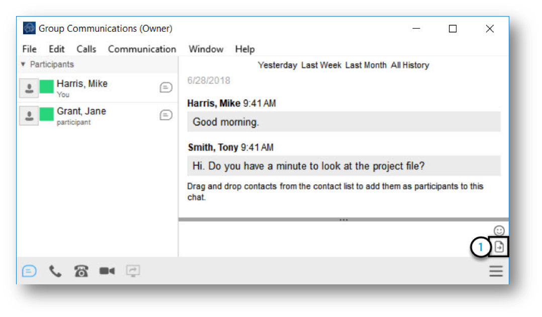Maximize the Group Communications window
This screenshot has width=542, height=317.
[x=453, y=28]
